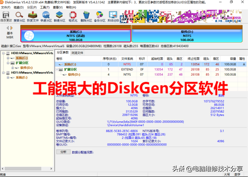Click the Windows logo on the C: partition bar
Viewport: 248px width, 177px height.
pos(29,36)
